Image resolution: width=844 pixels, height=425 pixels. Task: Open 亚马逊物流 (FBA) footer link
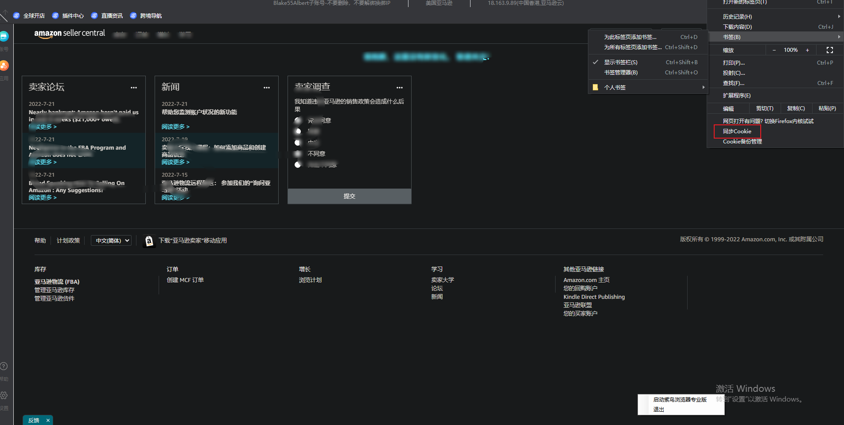coord(57,282)
